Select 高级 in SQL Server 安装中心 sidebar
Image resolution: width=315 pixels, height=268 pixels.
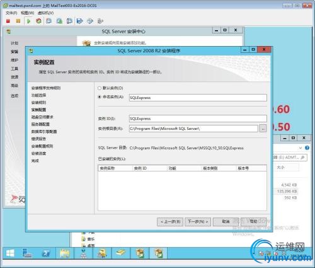(14, 85)
